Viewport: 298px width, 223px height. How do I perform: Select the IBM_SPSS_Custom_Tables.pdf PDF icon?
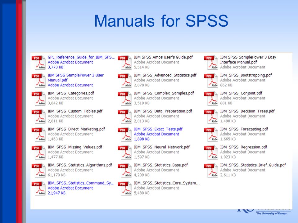coord(38,116)
